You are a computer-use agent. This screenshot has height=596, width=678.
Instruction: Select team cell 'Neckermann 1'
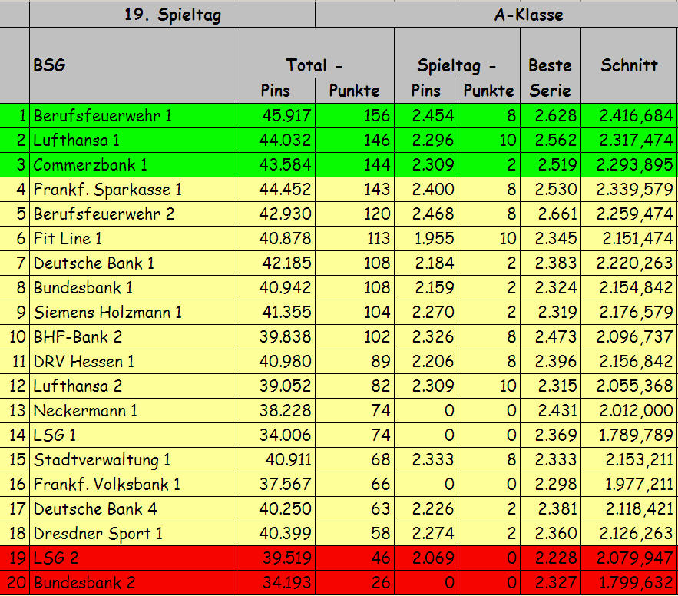coord(133,410)
